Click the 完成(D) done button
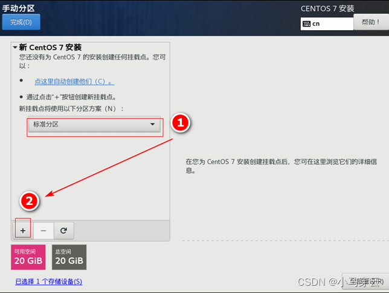389x293 pixels. click(x=21, y=22)
